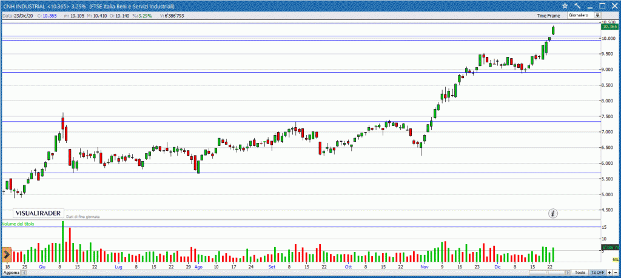Image resolution: width=621 pixels, height=278 pixels.
Task: Click the 'Ott' month label on time axis
Action: pos(348,267)
